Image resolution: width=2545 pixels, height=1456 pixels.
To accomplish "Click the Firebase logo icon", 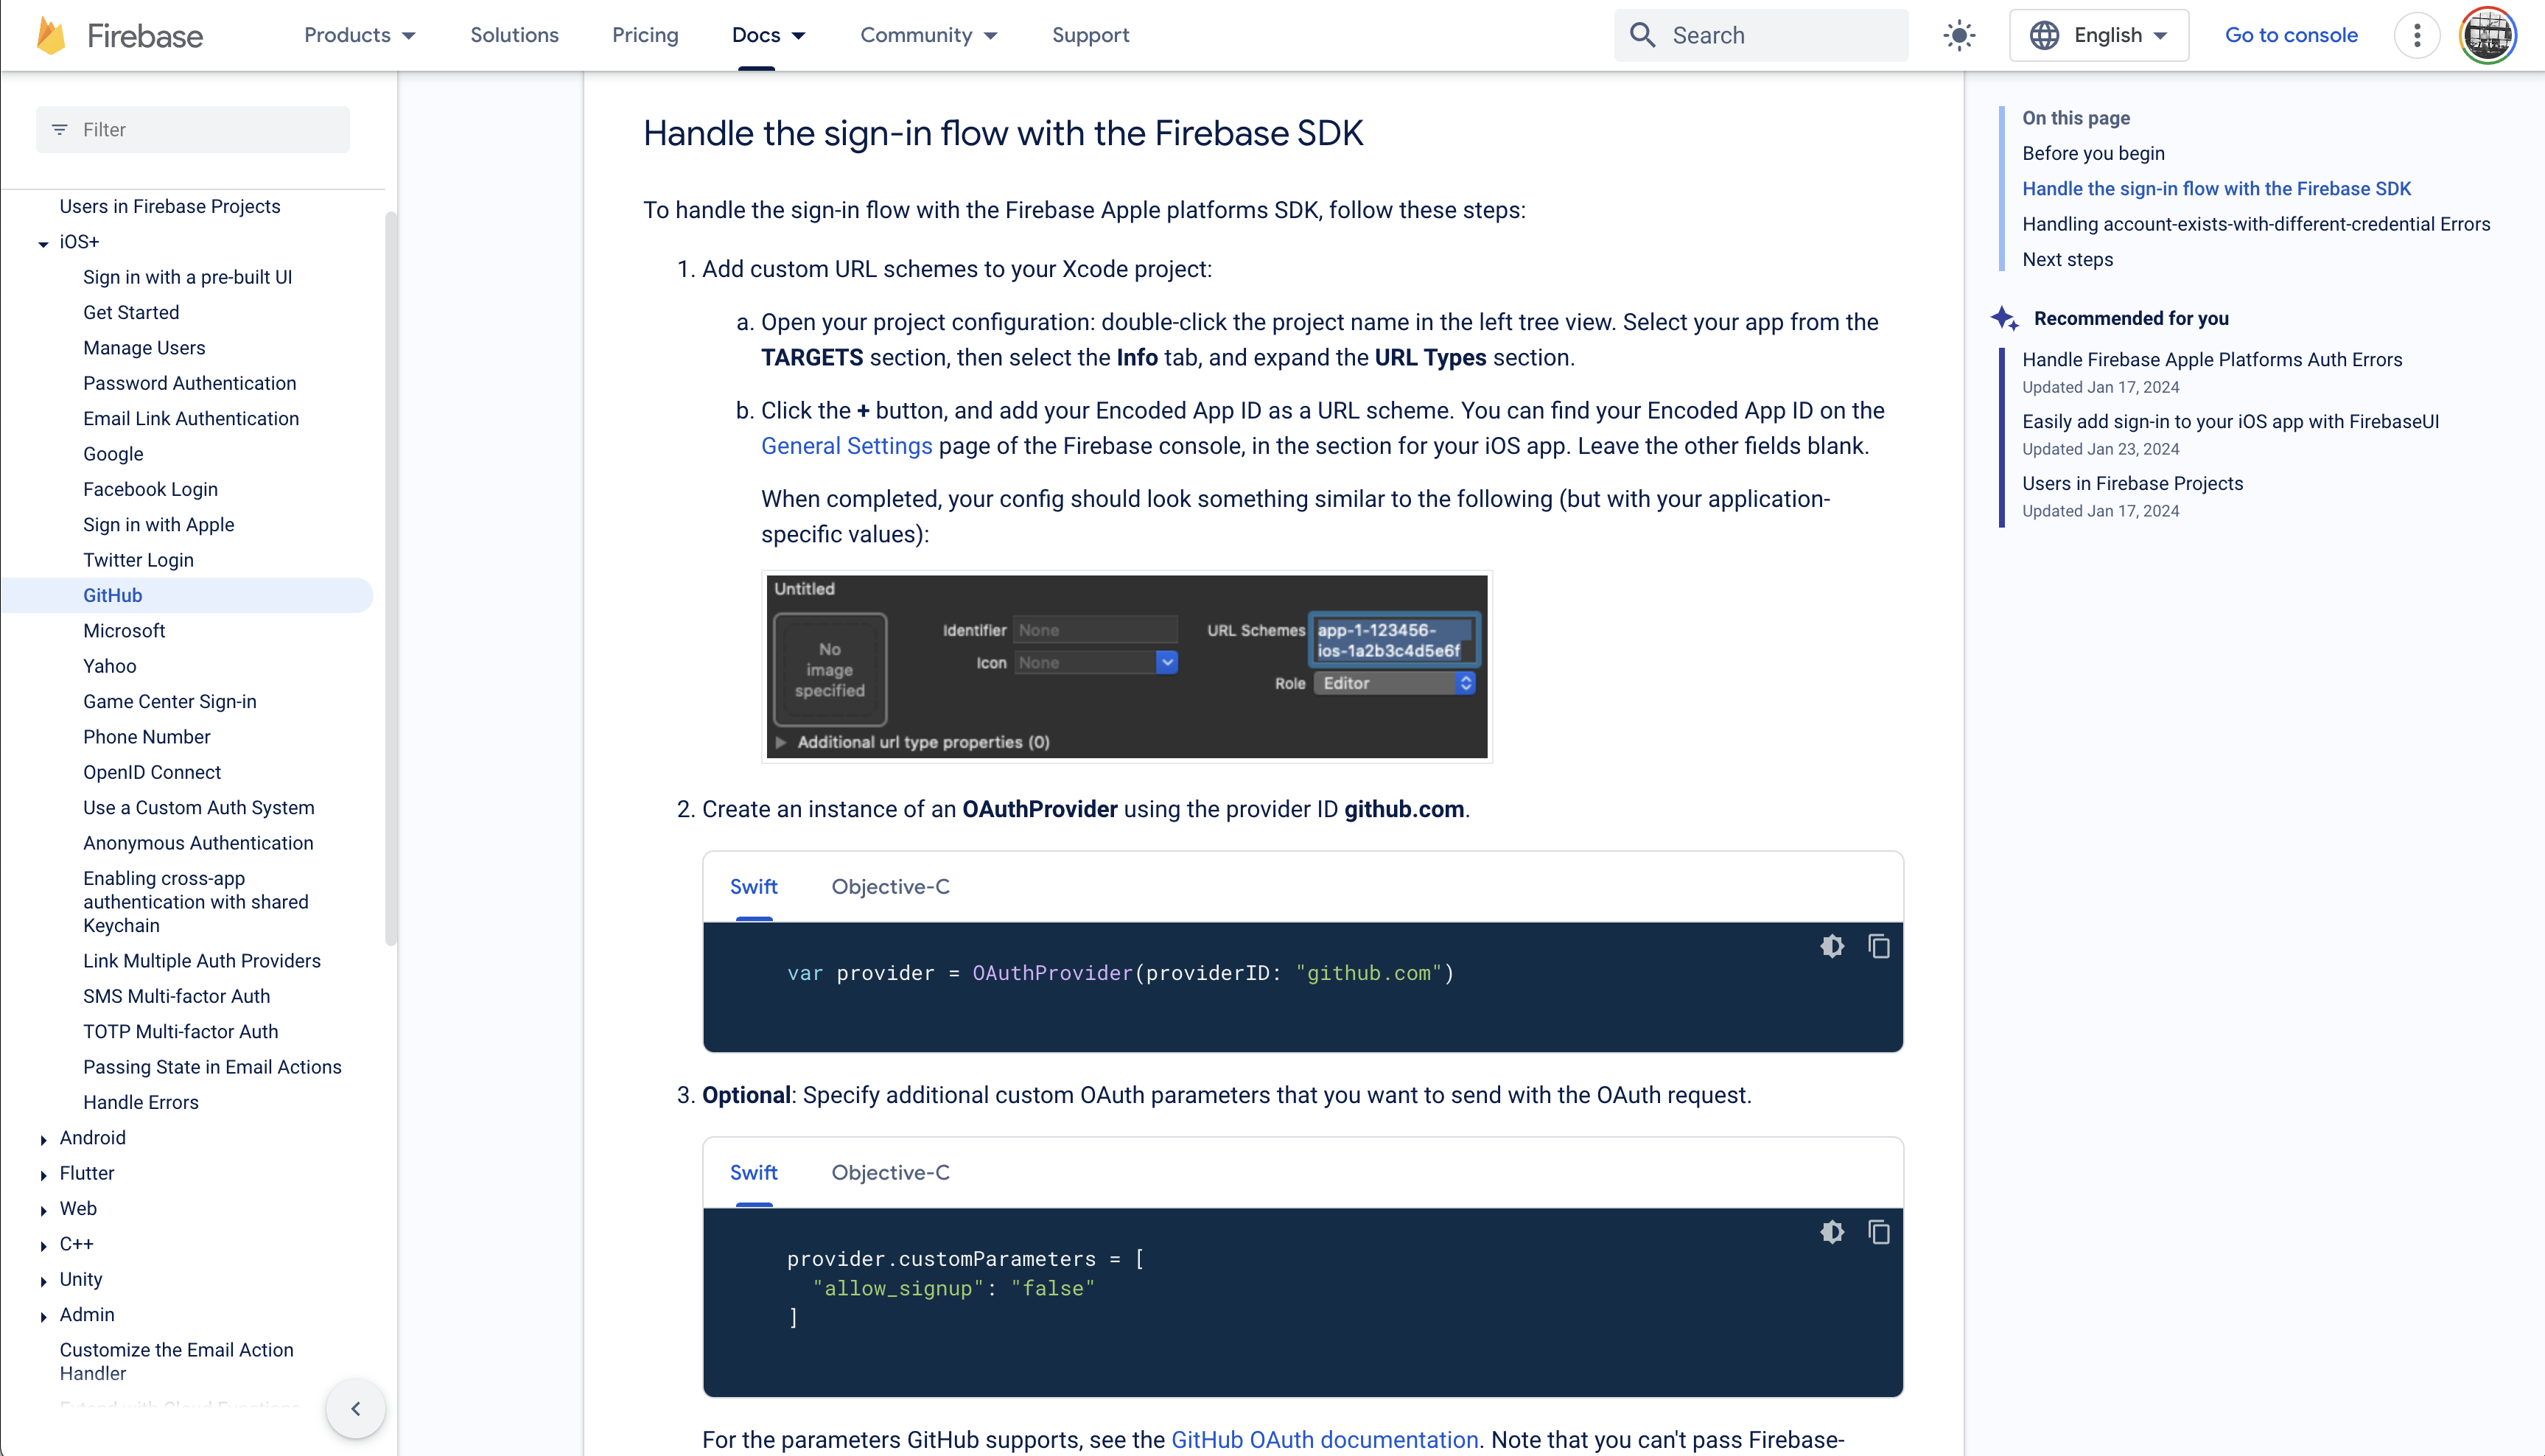I will [x=51, y=35].
